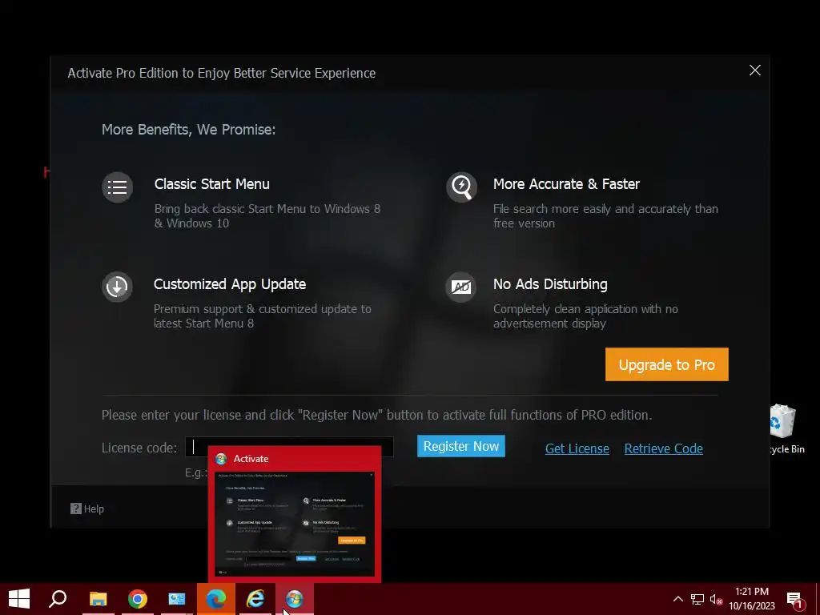Click the taskbar clock showing 1:21 PM
Screen dimensions: 820x615
click(x=752, y=599)
